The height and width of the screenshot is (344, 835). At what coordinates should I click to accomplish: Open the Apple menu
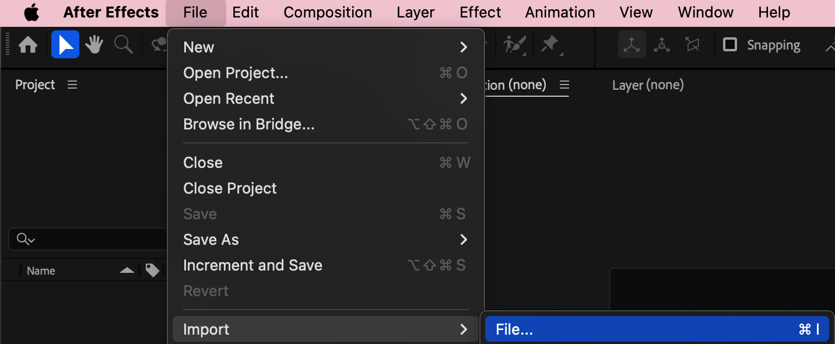(31, 12)
